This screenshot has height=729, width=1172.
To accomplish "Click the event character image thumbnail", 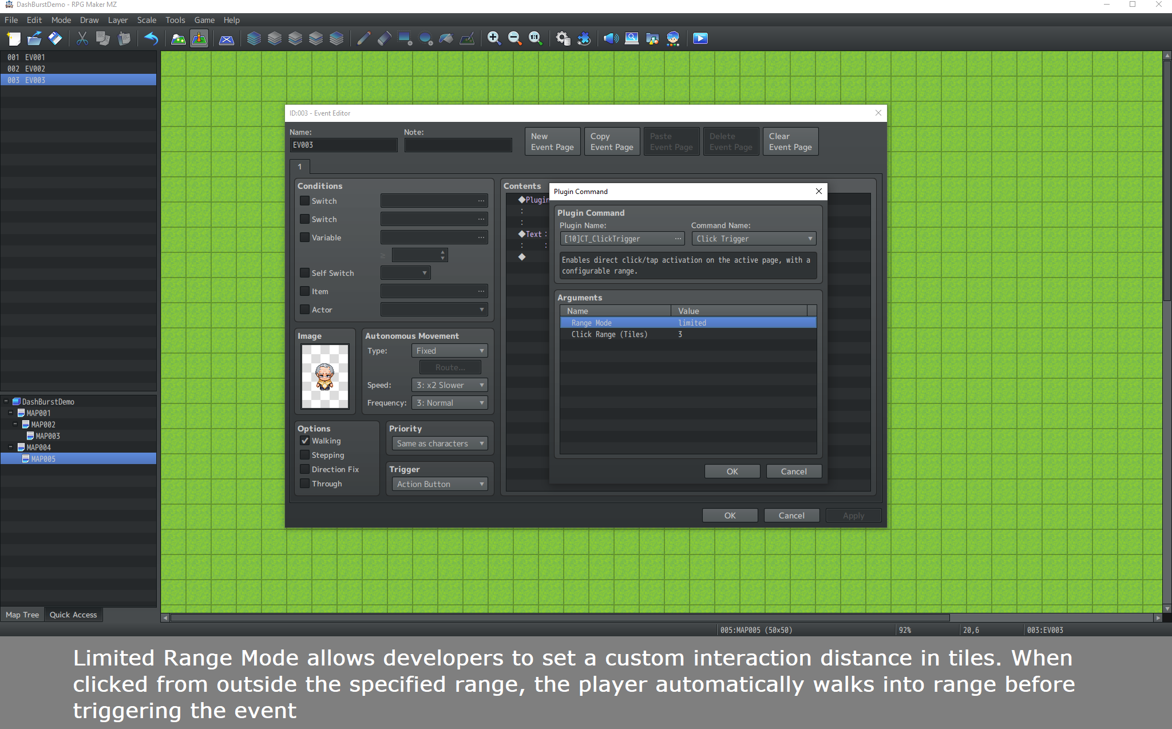I will (325, 376).
